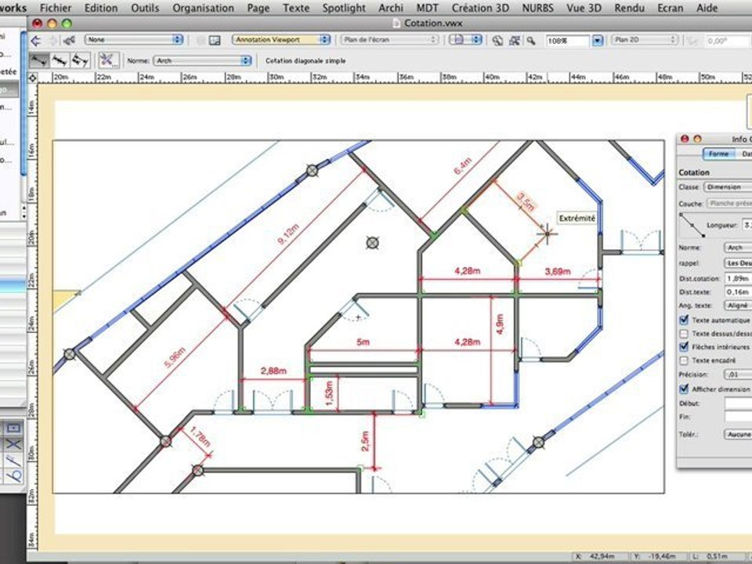Open the Annotation Viewport layer dropdown

[x=281, y=40]
